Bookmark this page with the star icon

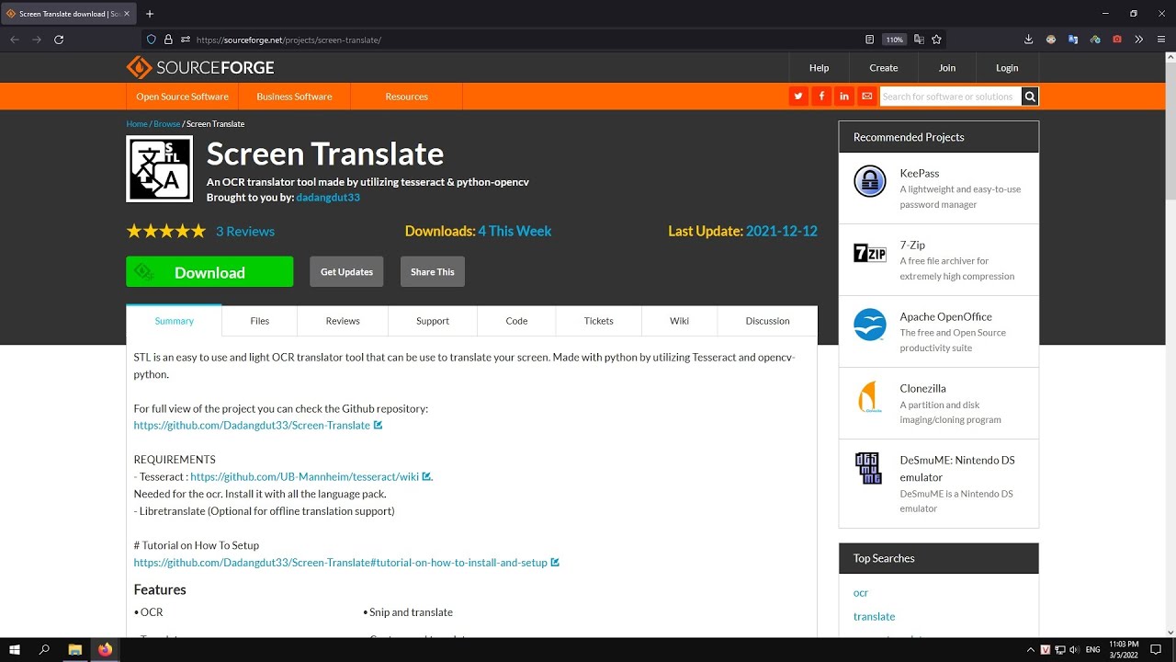(x=936, y=40)
